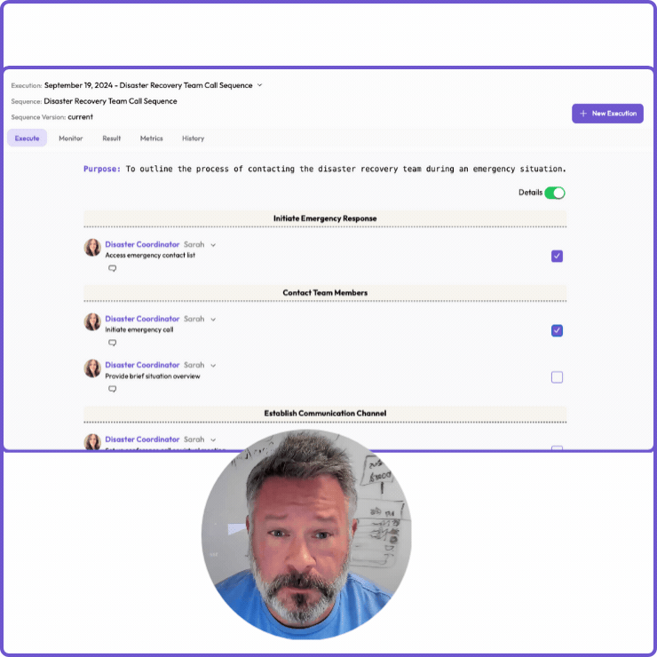Check the Provide brief situation overview checkbox
The image size is (657, 657).
point(557,377)
